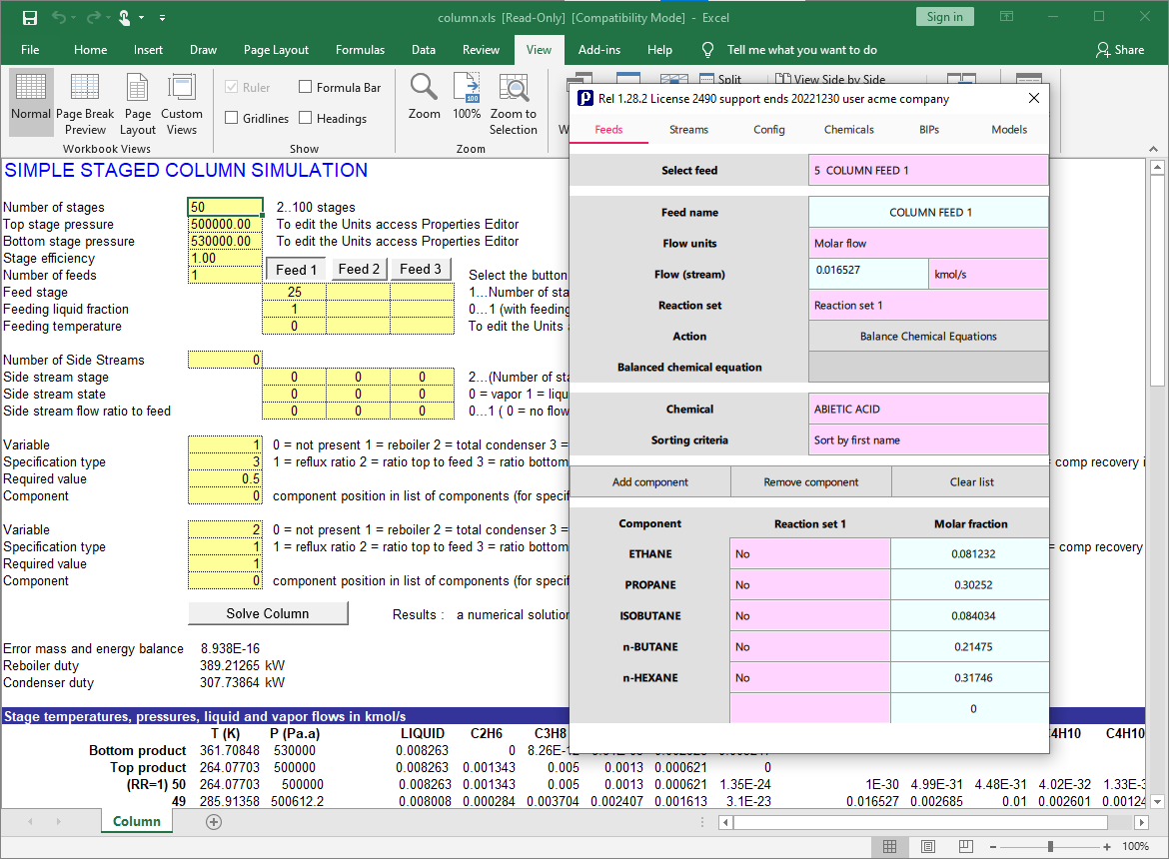Collapse the ribbon with the up chevron
Viewport: 1169px width, 859px height.
click(1153, 149)
